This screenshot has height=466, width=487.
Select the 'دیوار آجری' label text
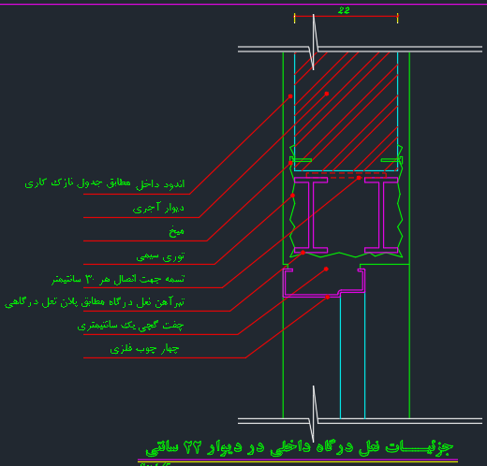click(158, 208)
